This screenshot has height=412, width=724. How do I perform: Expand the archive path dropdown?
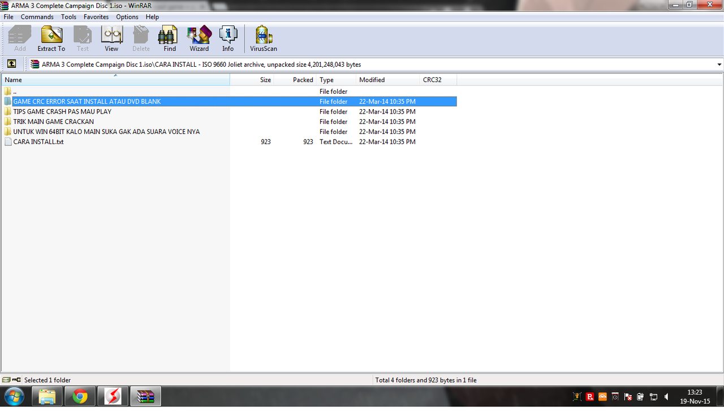[719, 64]
